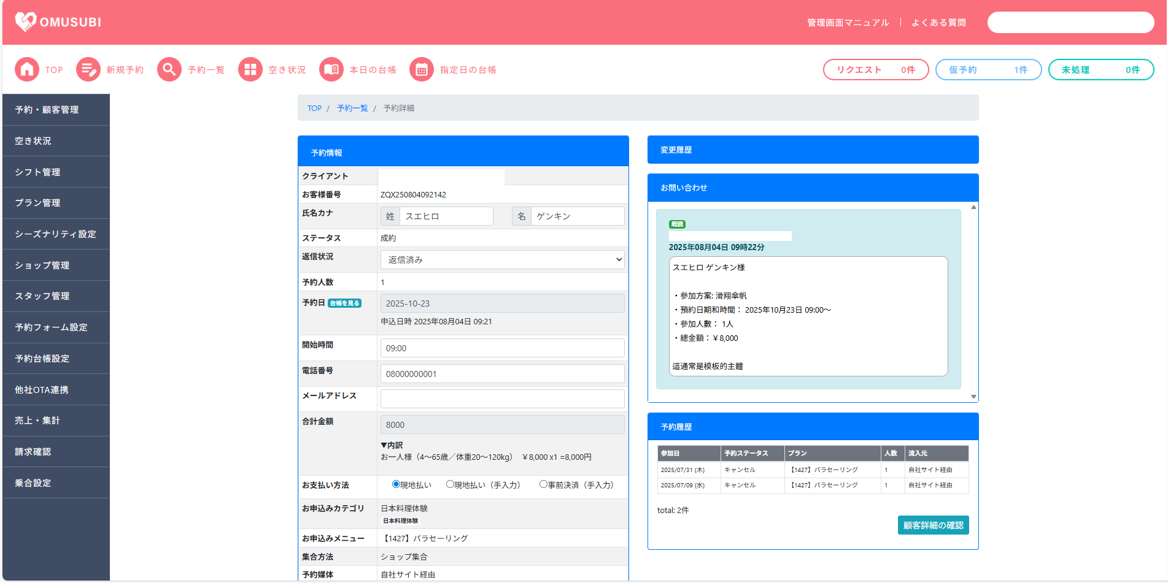Click the 指定日の台帳 calendar icon
1168x583 pixels.
pos(422,70)
